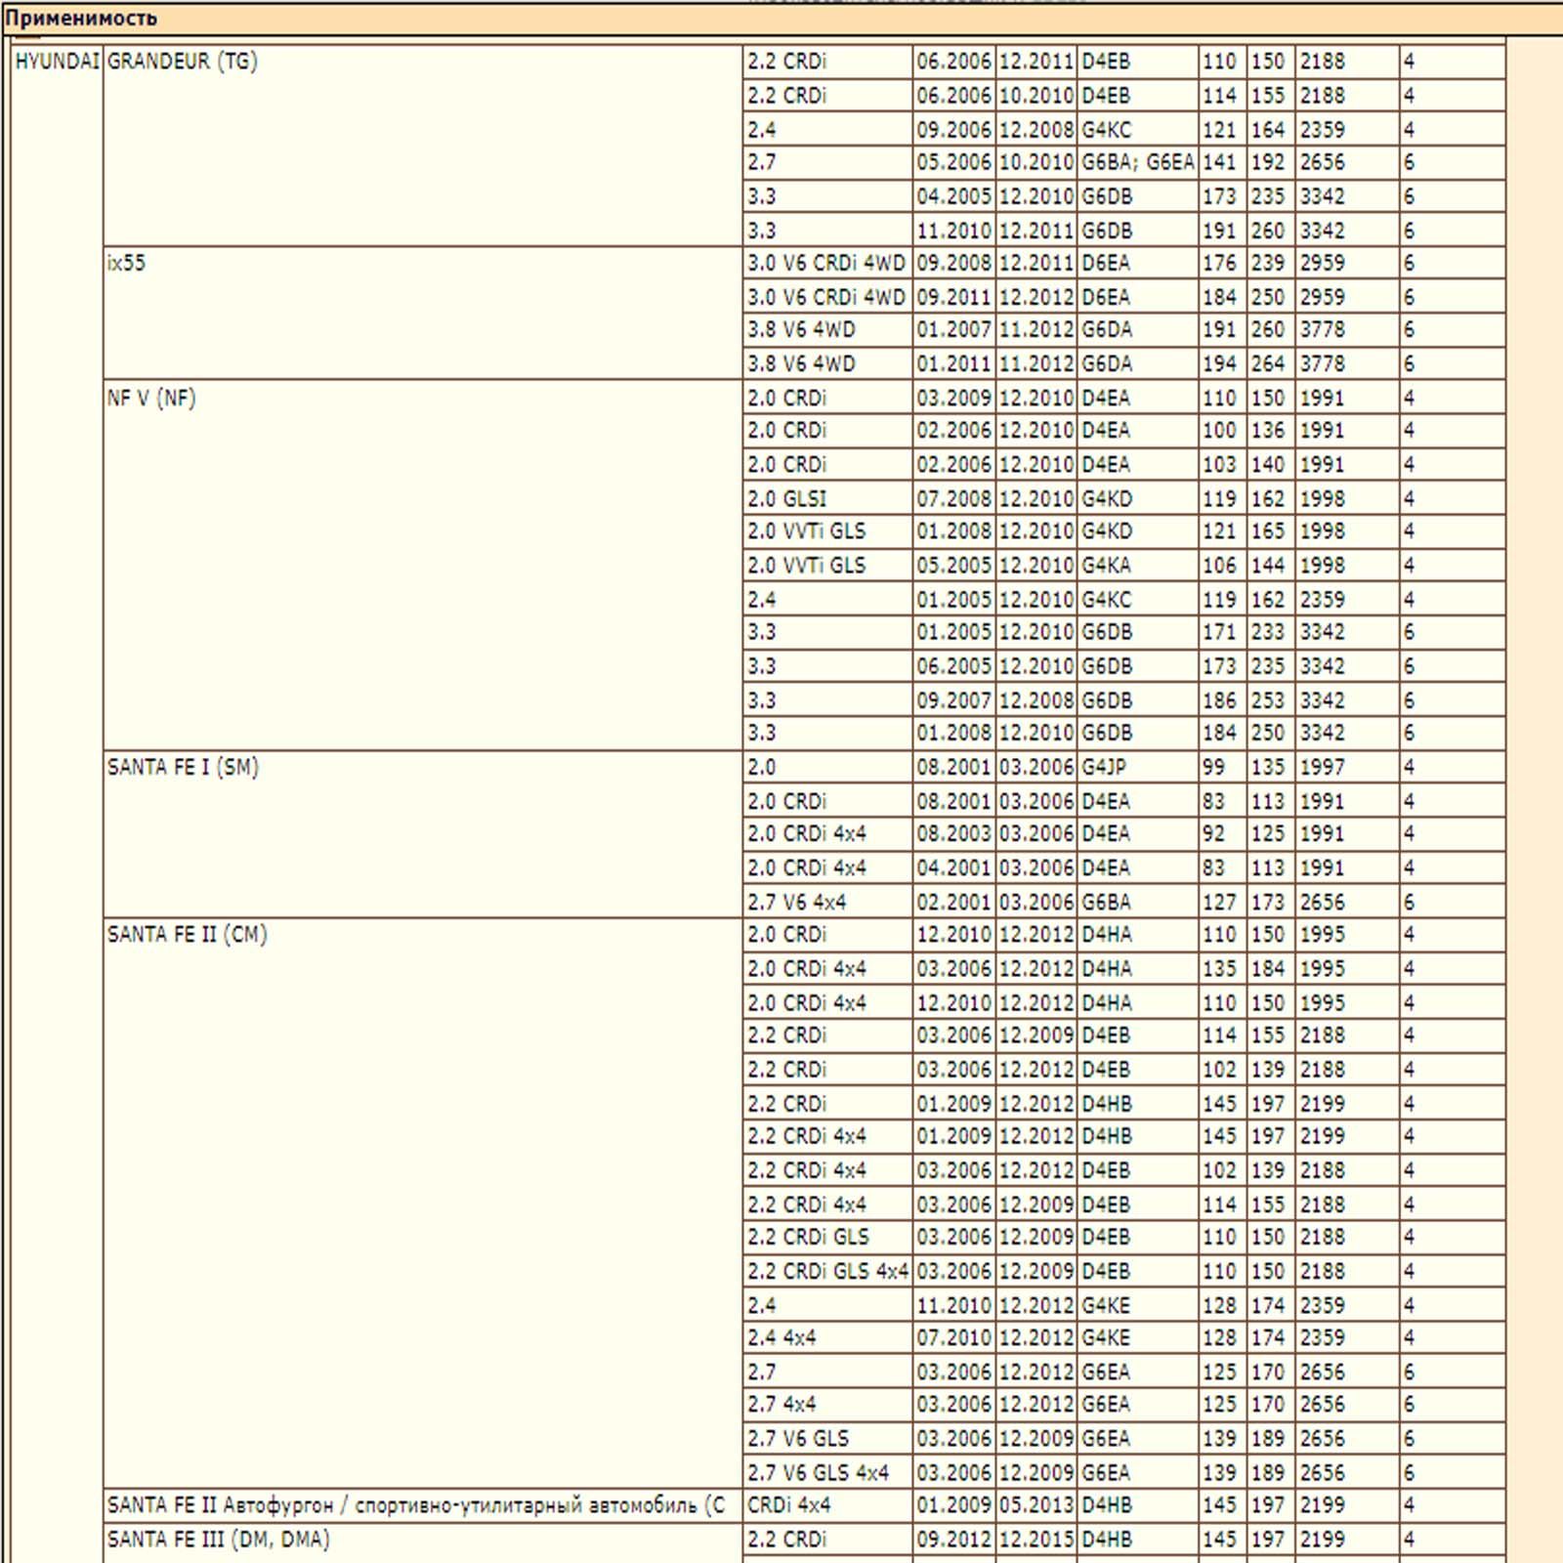Click the SANTA FE II Автофургон row
Screen dimensions: 1563x1563
[416, 1505]
